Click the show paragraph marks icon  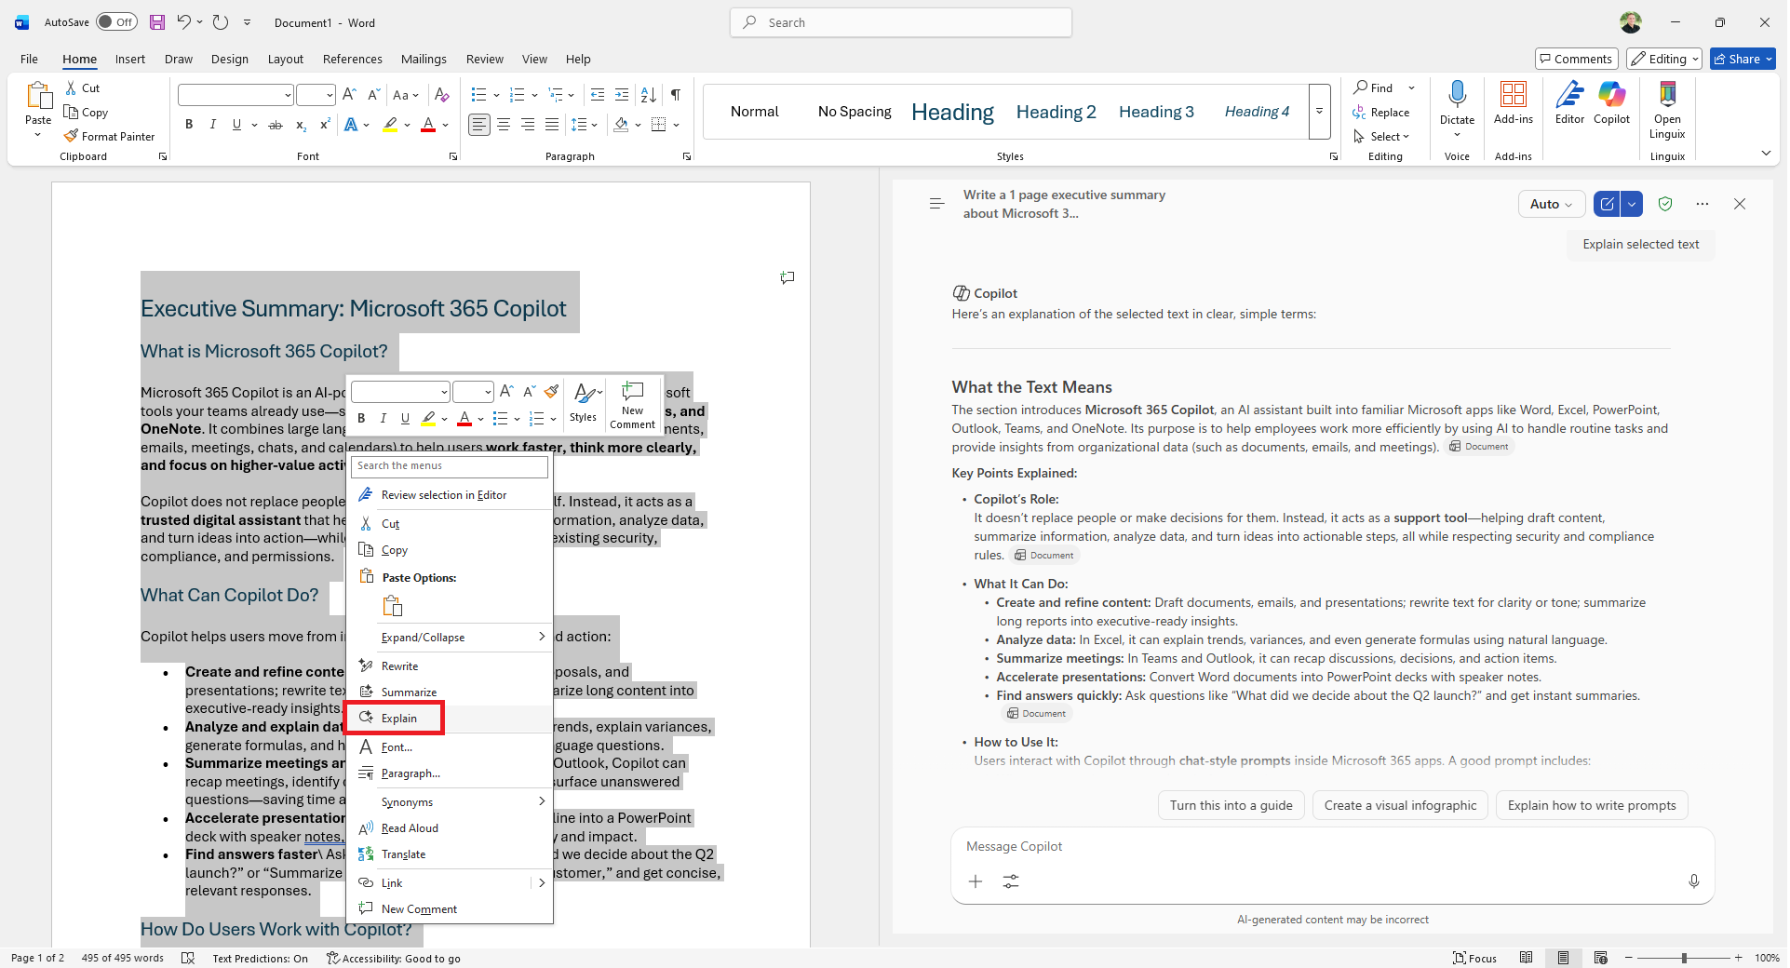(x=676, y=95)
